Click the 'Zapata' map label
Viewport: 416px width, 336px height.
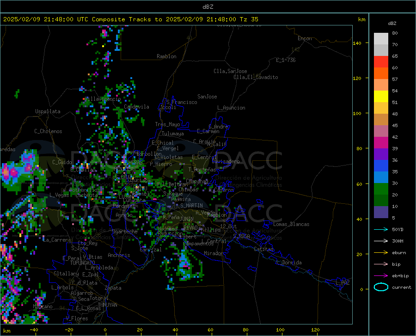coord(113,288)
